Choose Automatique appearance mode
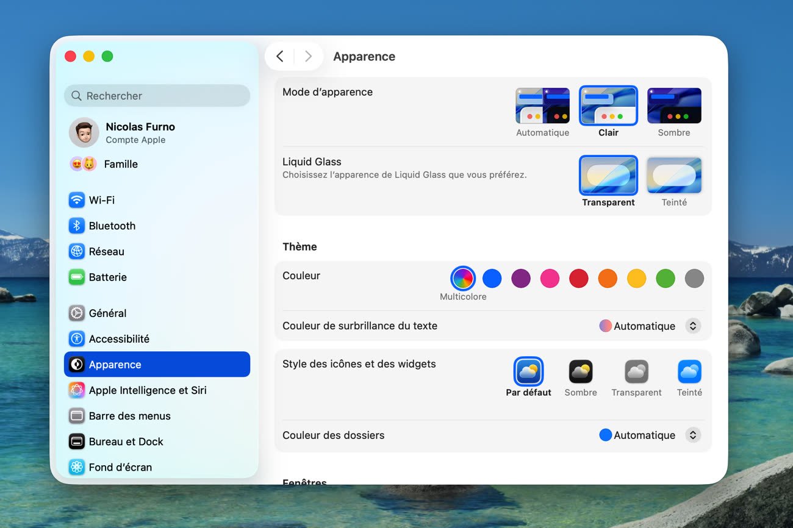 pos(542,106)
